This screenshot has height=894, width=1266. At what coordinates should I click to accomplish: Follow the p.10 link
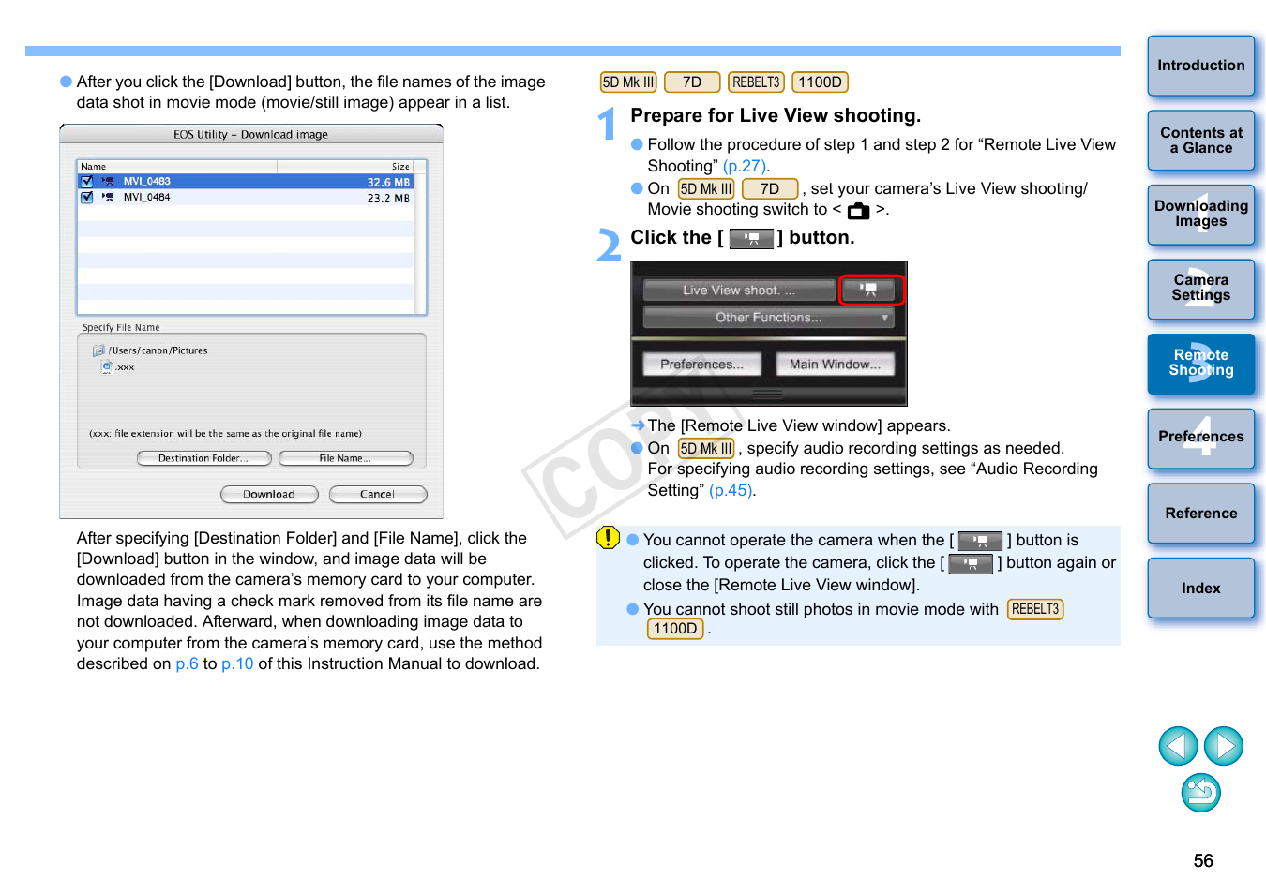point(237,664)
